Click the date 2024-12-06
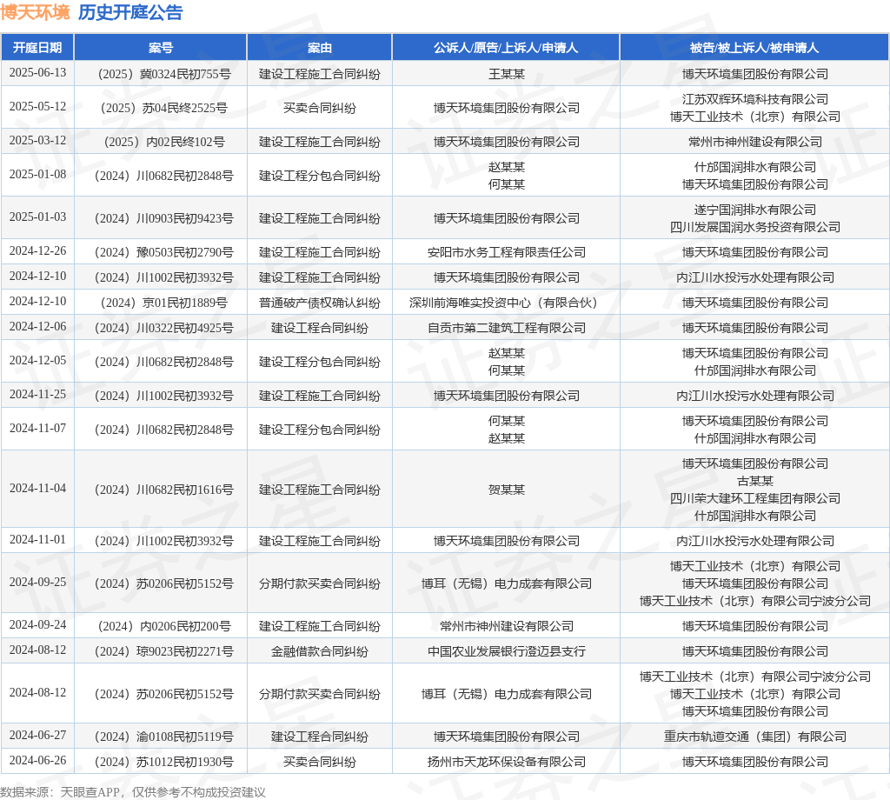This screenshot has height=800, width=890. click(x=37, y=326)
